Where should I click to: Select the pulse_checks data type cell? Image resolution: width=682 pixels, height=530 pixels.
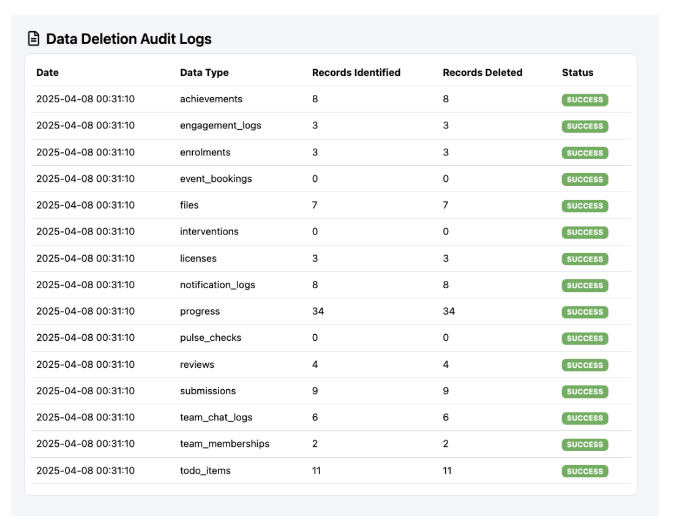coord(211,338)
